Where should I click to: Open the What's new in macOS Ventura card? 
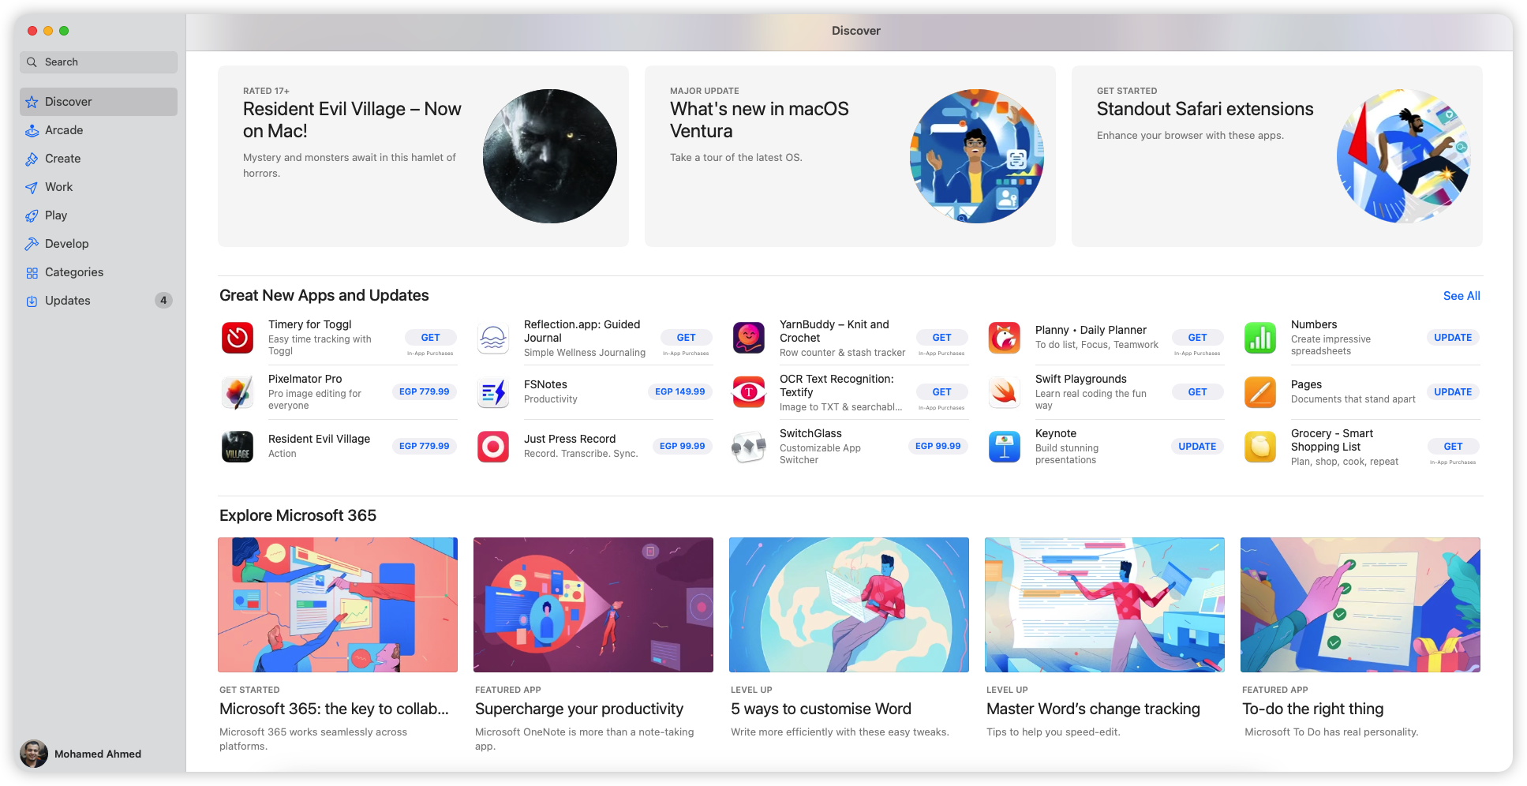click(x=850, y=156)
